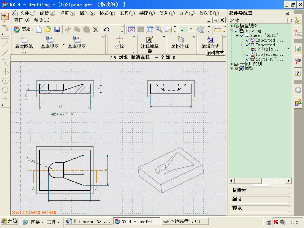Click the second 基本视图 icon
This screenshot has height=228, width=304.
[77, 43]
